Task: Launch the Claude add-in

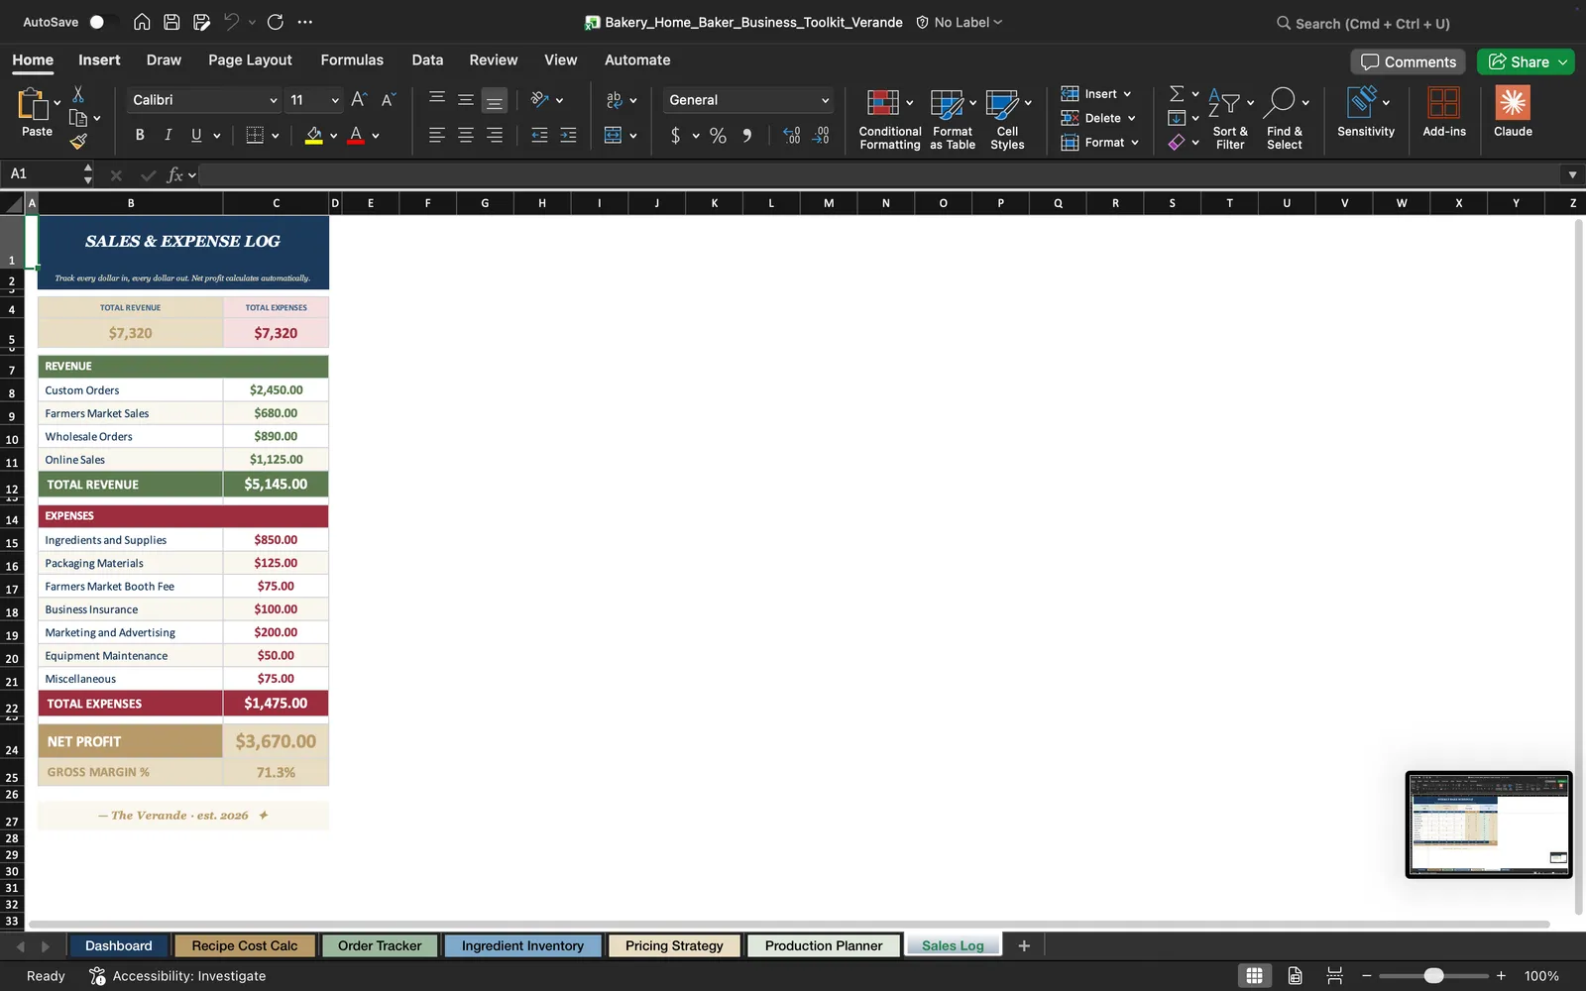Action: coord(1513,112)
